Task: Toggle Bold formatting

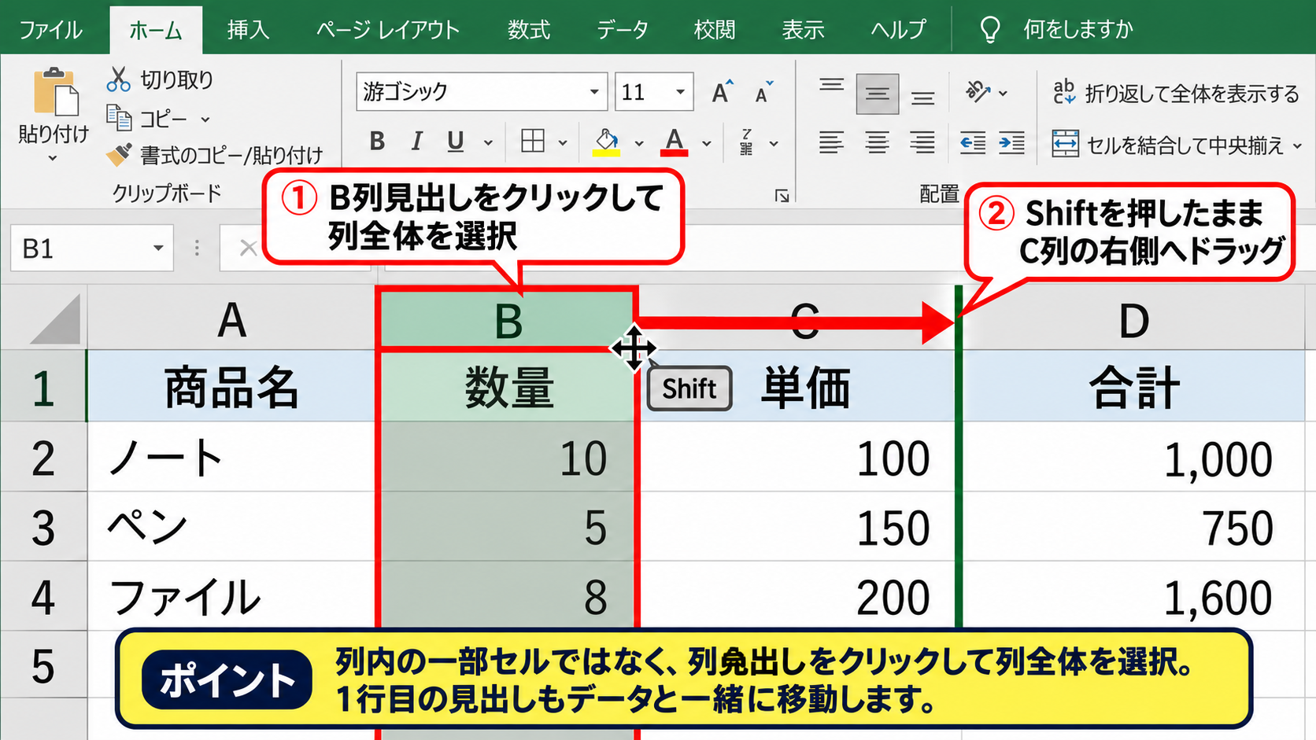Action: click(377, 142)
